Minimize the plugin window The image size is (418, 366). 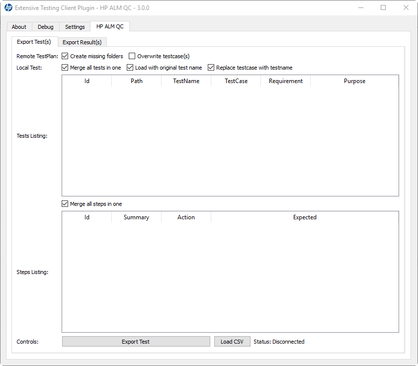point(361,8)
